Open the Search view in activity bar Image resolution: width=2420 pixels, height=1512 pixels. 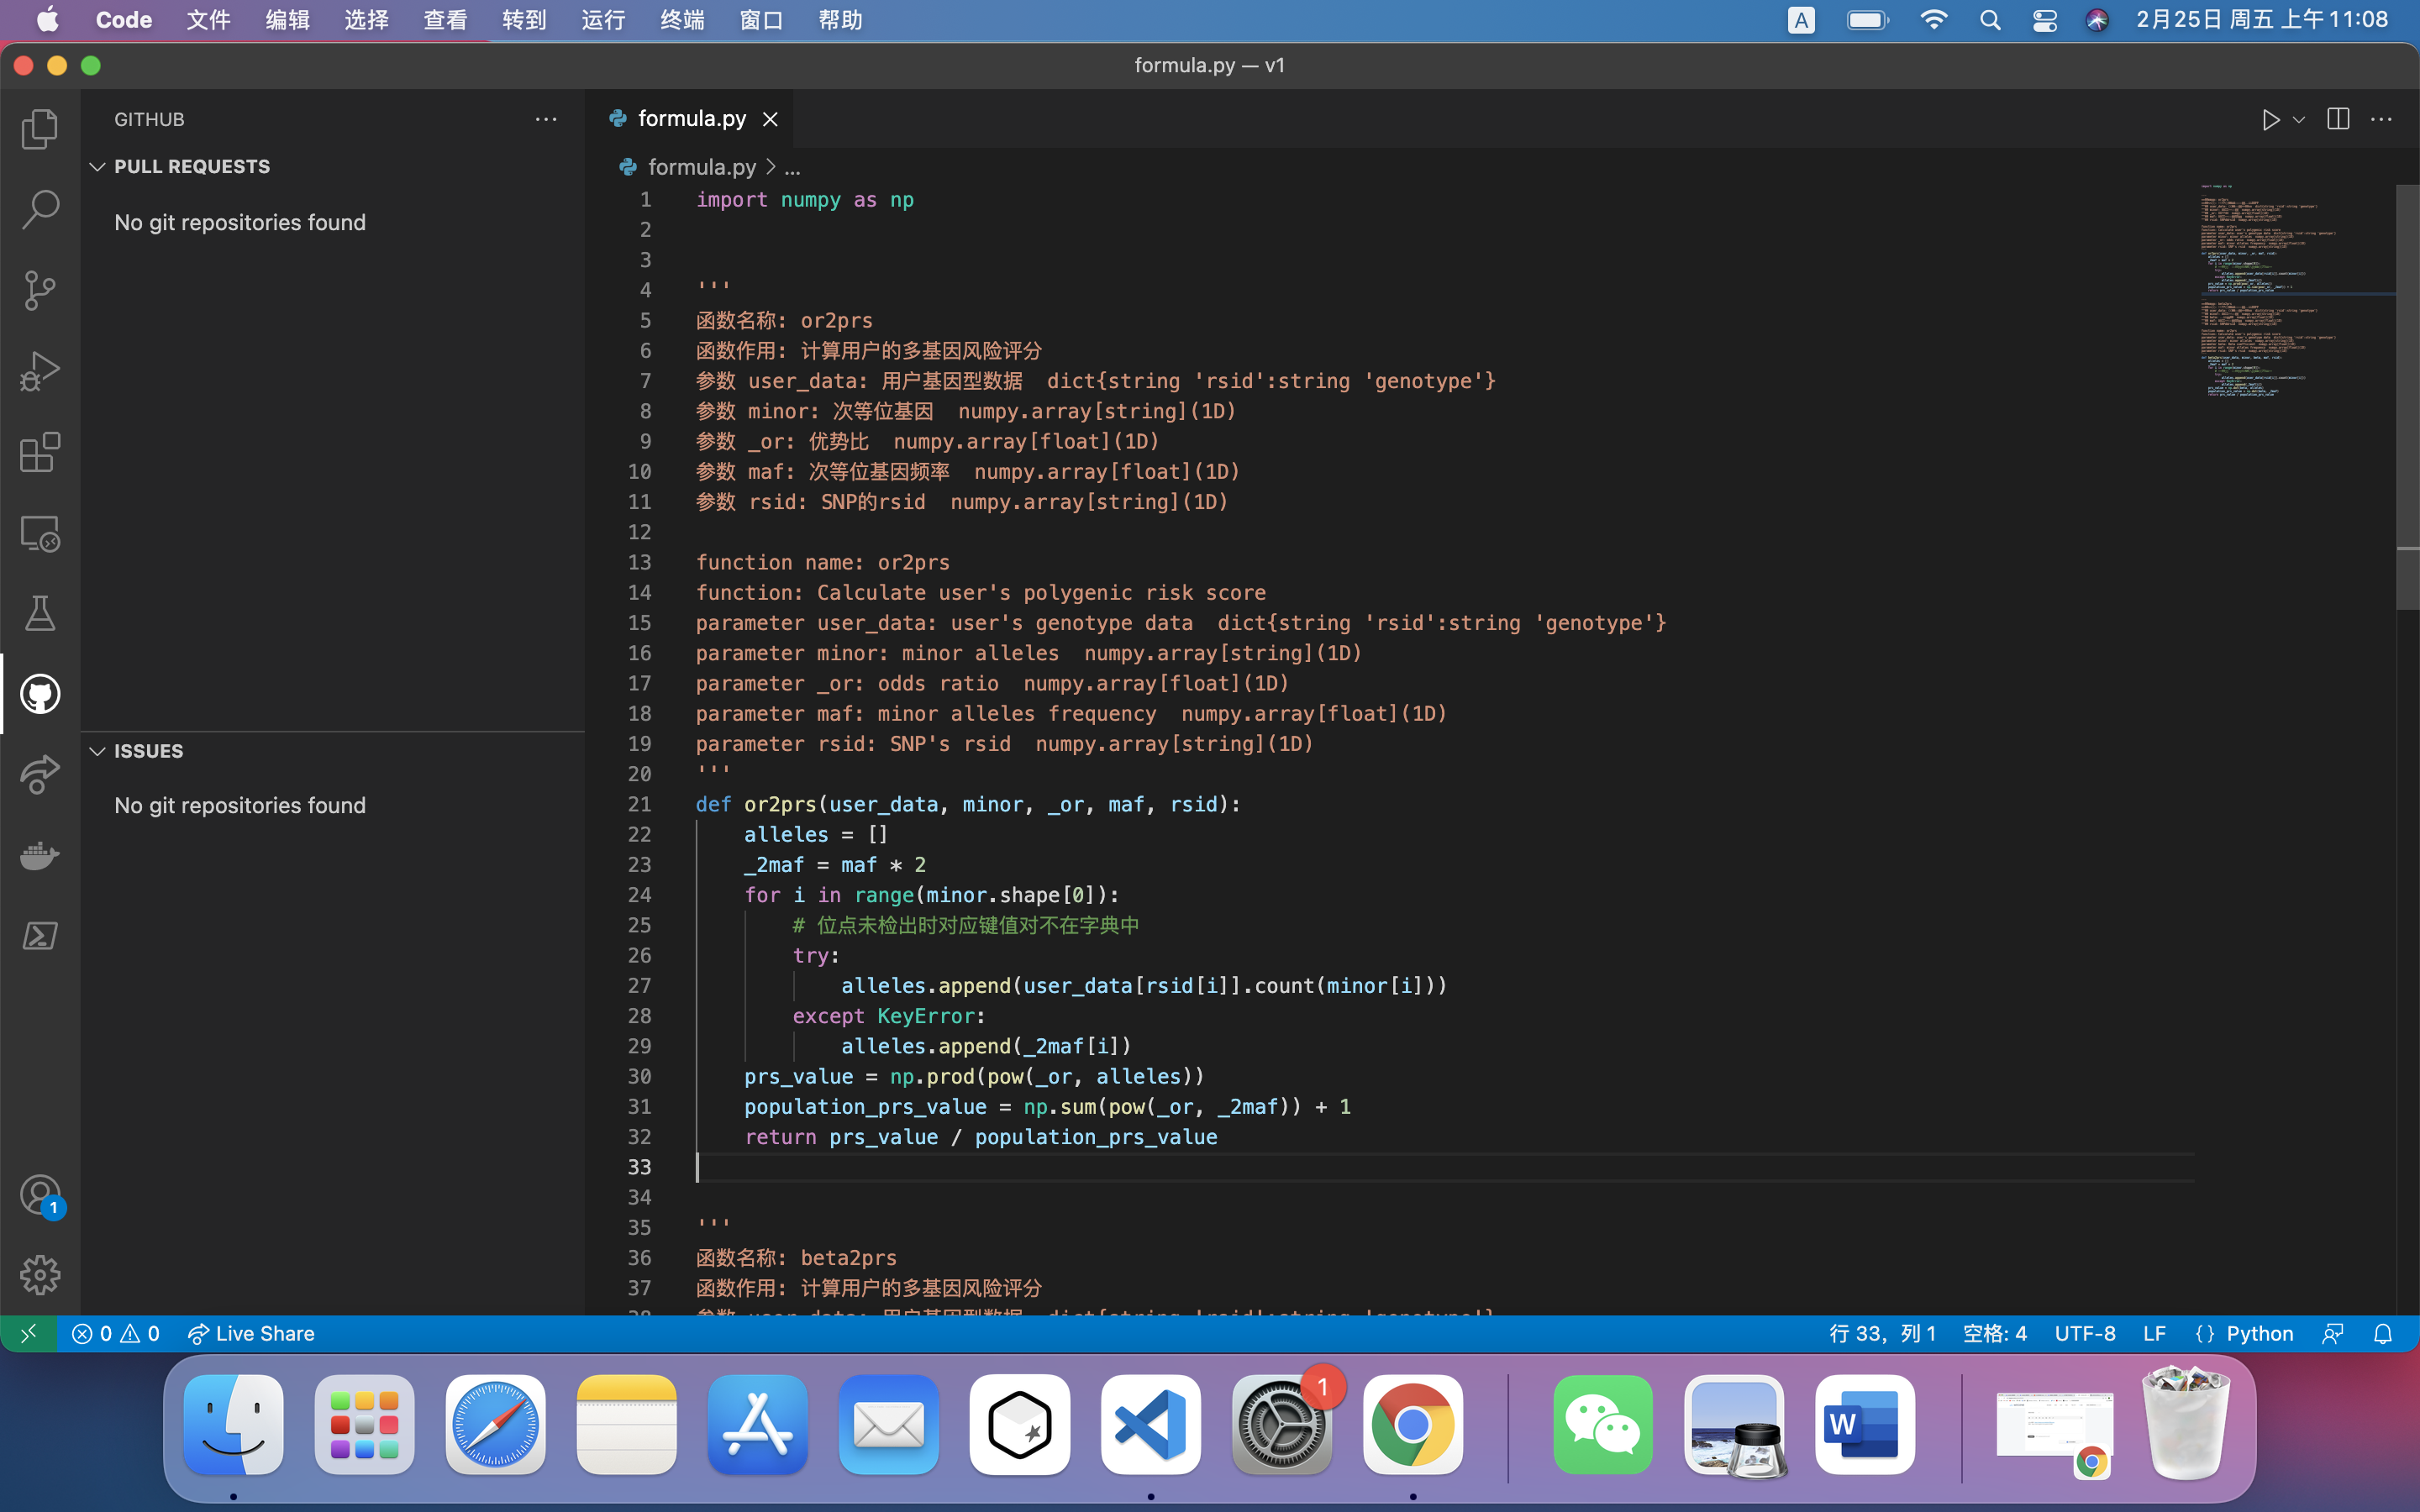(40, 210)
